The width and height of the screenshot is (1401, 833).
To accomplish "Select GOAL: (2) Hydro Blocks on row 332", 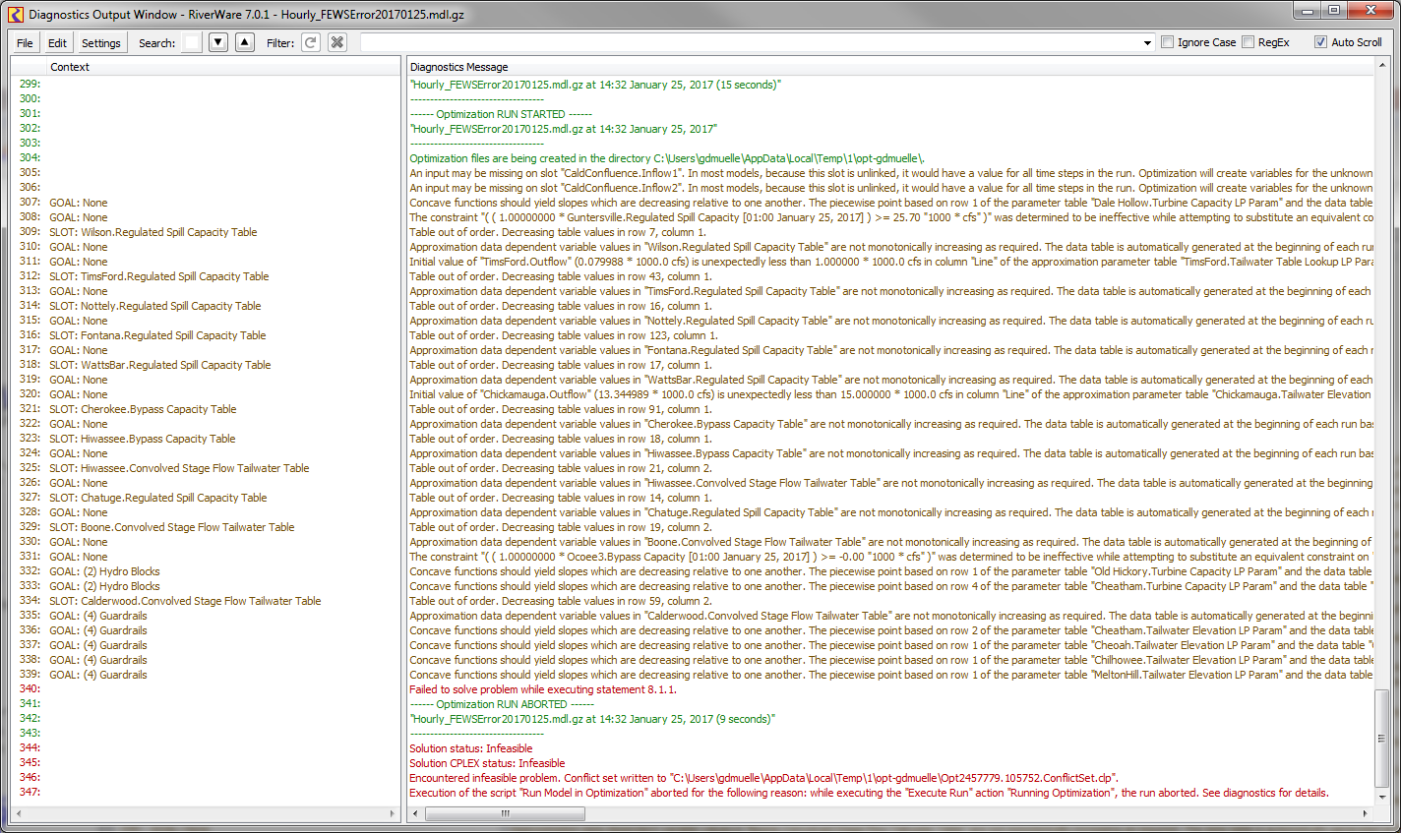I will pos(104,571).
